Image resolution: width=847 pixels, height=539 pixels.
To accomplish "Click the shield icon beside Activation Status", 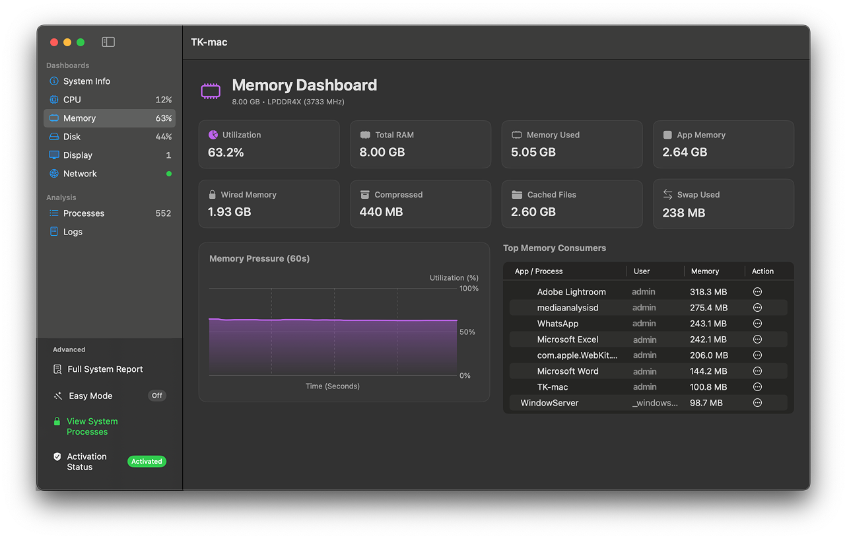I will point(56,456).
